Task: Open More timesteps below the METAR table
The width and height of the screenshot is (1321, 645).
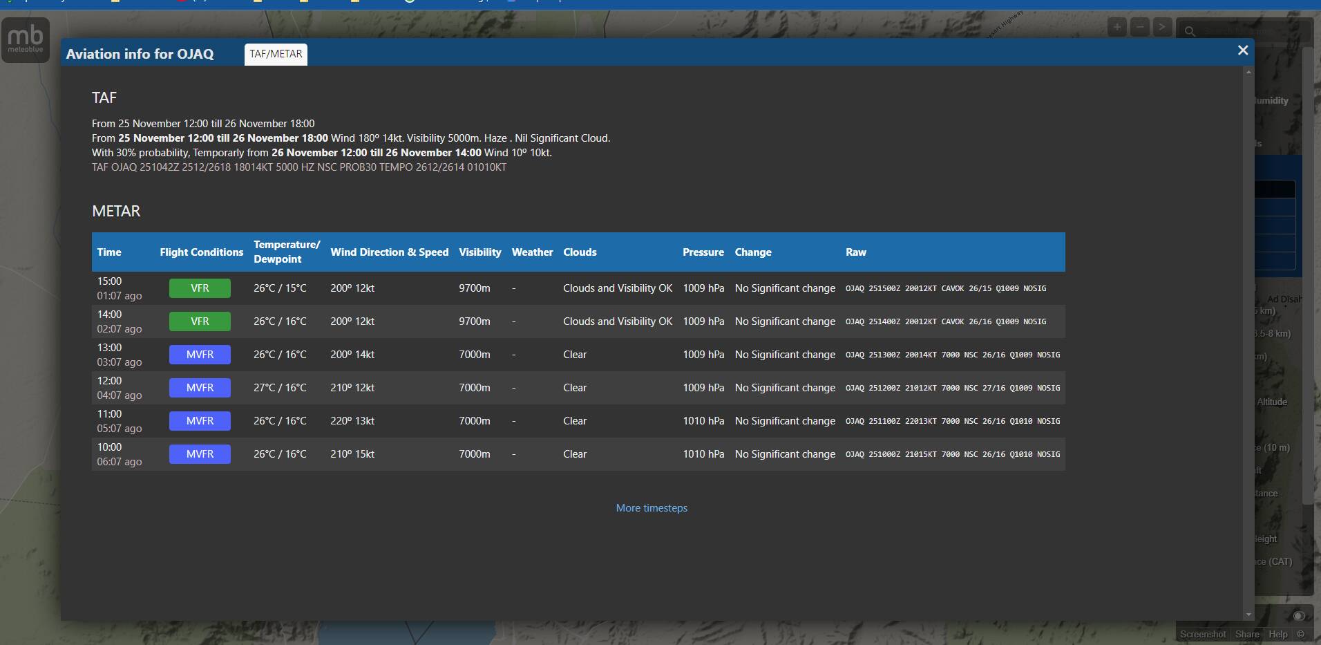Action: pos(651,507)
